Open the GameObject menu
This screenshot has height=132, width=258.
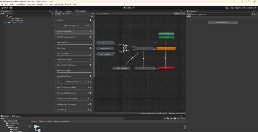20,5
